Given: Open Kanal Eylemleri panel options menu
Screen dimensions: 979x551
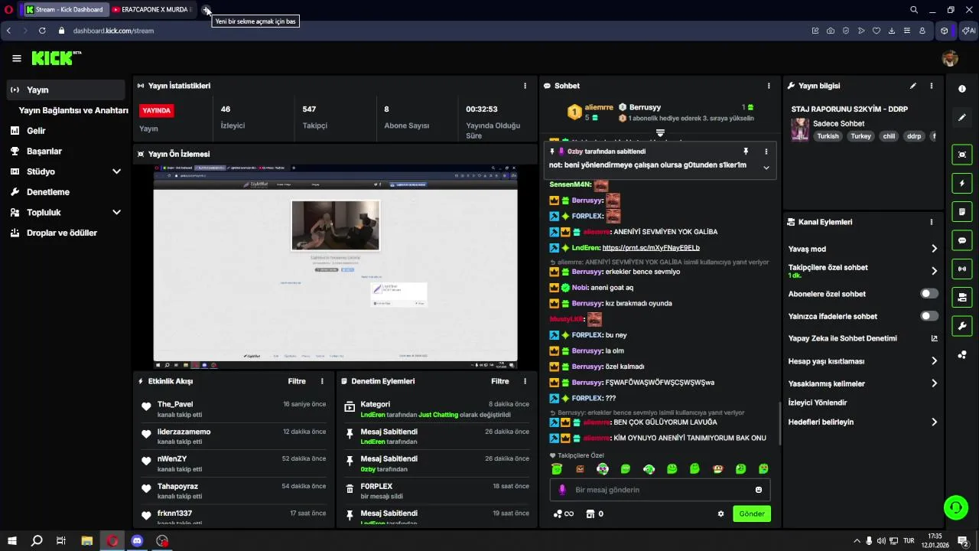Looking at the screenshot, I should pyautogui.click(x=931, y=222).
